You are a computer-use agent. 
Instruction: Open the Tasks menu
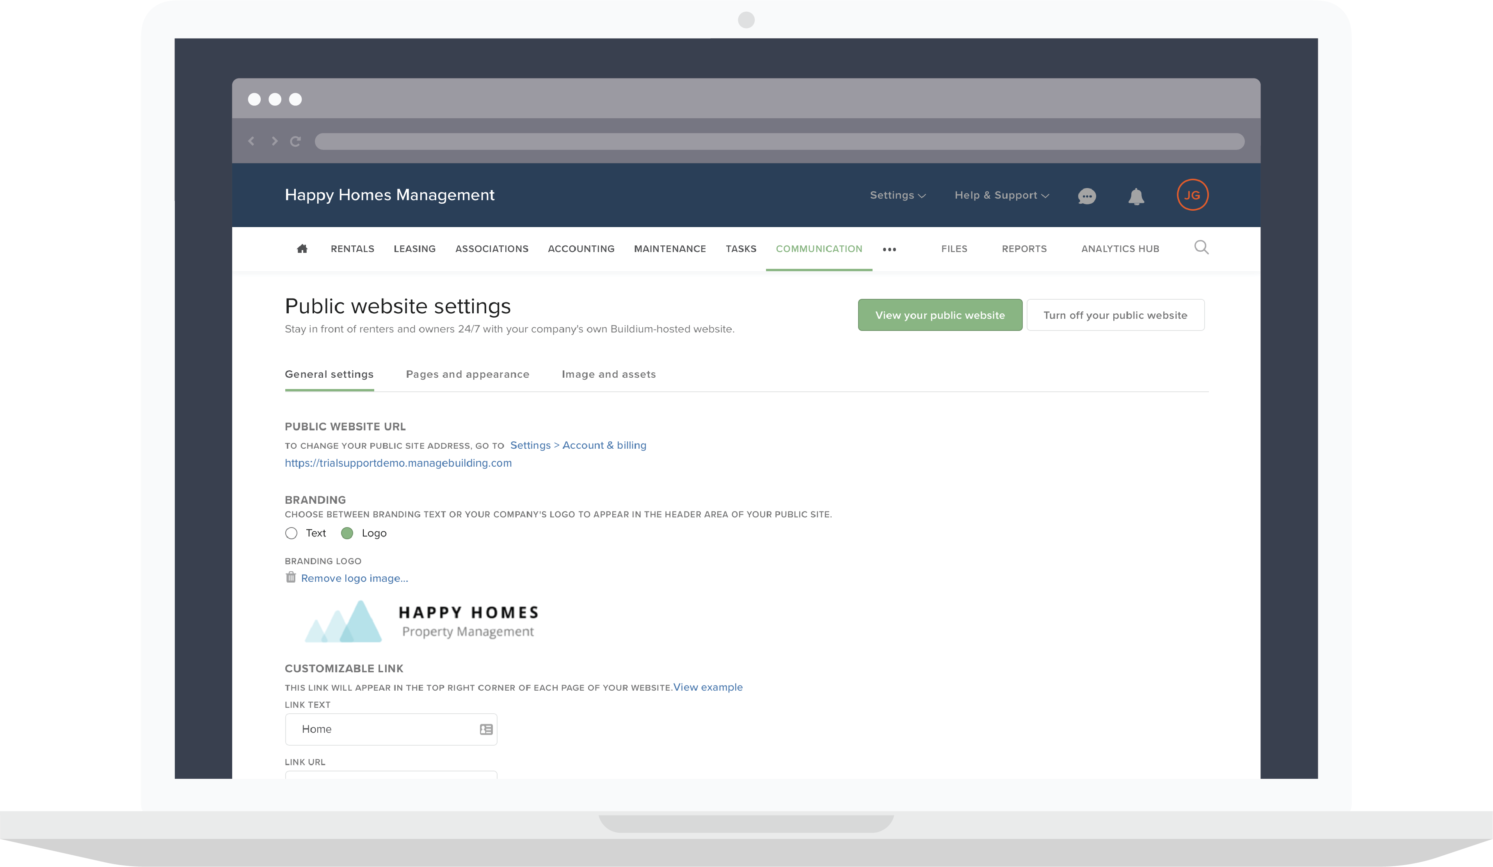741,249
